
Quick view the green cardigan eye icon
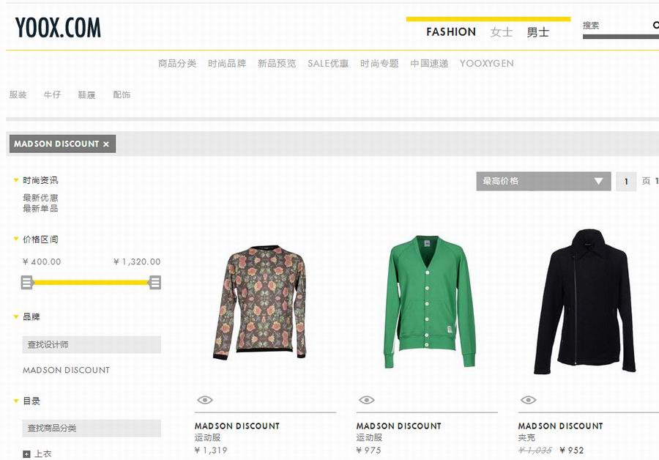point(367,400)
